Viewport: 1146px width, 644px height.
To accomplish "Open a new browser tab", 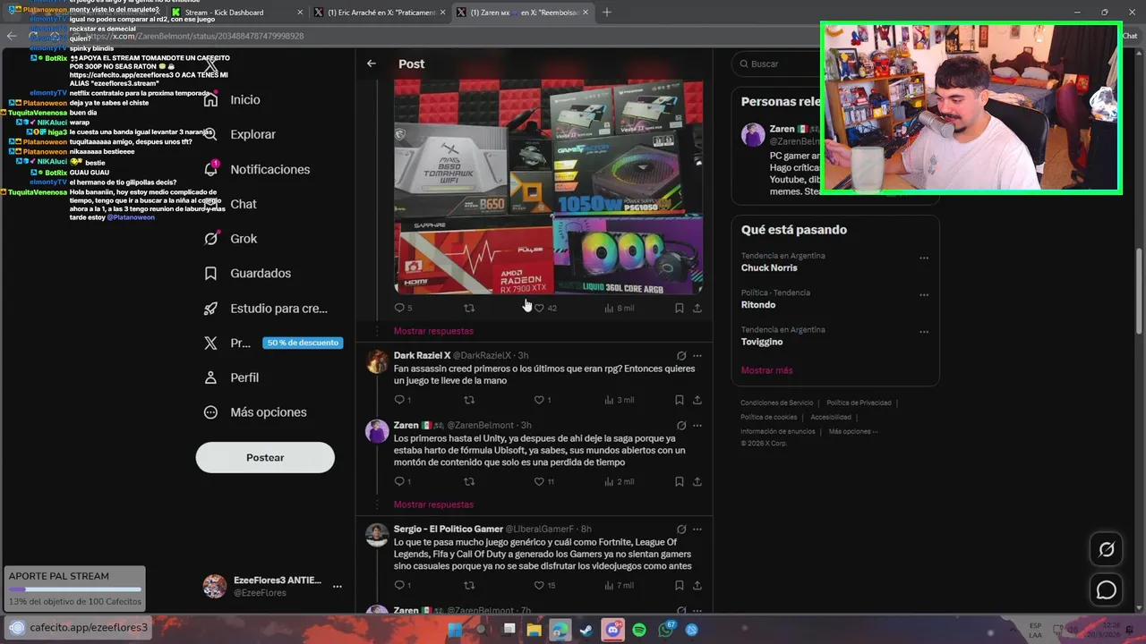I will (x=607, y=13).
